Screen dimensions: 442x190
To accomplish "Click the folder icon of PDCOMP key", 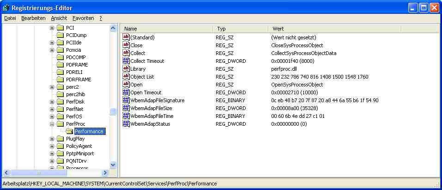I will point(60,57).
